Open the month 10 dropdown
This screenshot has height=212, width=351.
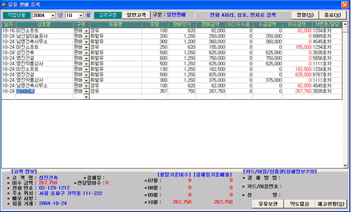[80, 15]
